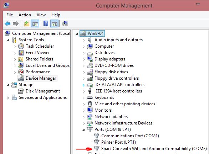Collapse the Storage node
209x154 pixels.
[8, 85]
